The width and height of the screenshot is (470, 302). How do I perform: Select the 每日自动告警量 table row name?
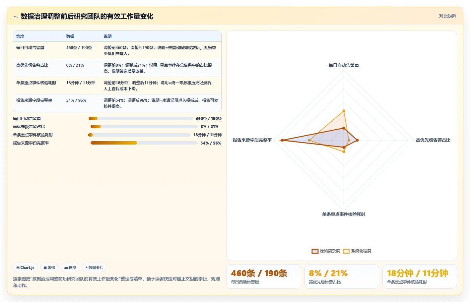tap(30, 48)
